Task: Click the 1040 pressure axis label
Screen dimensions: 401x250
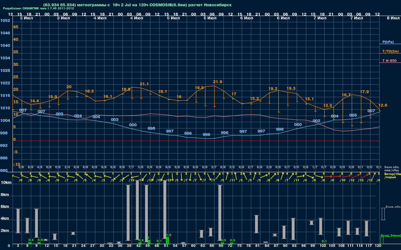Action: (x=5, y=46)
